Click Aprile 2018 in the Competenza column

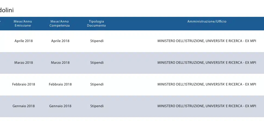pos(60,41)
